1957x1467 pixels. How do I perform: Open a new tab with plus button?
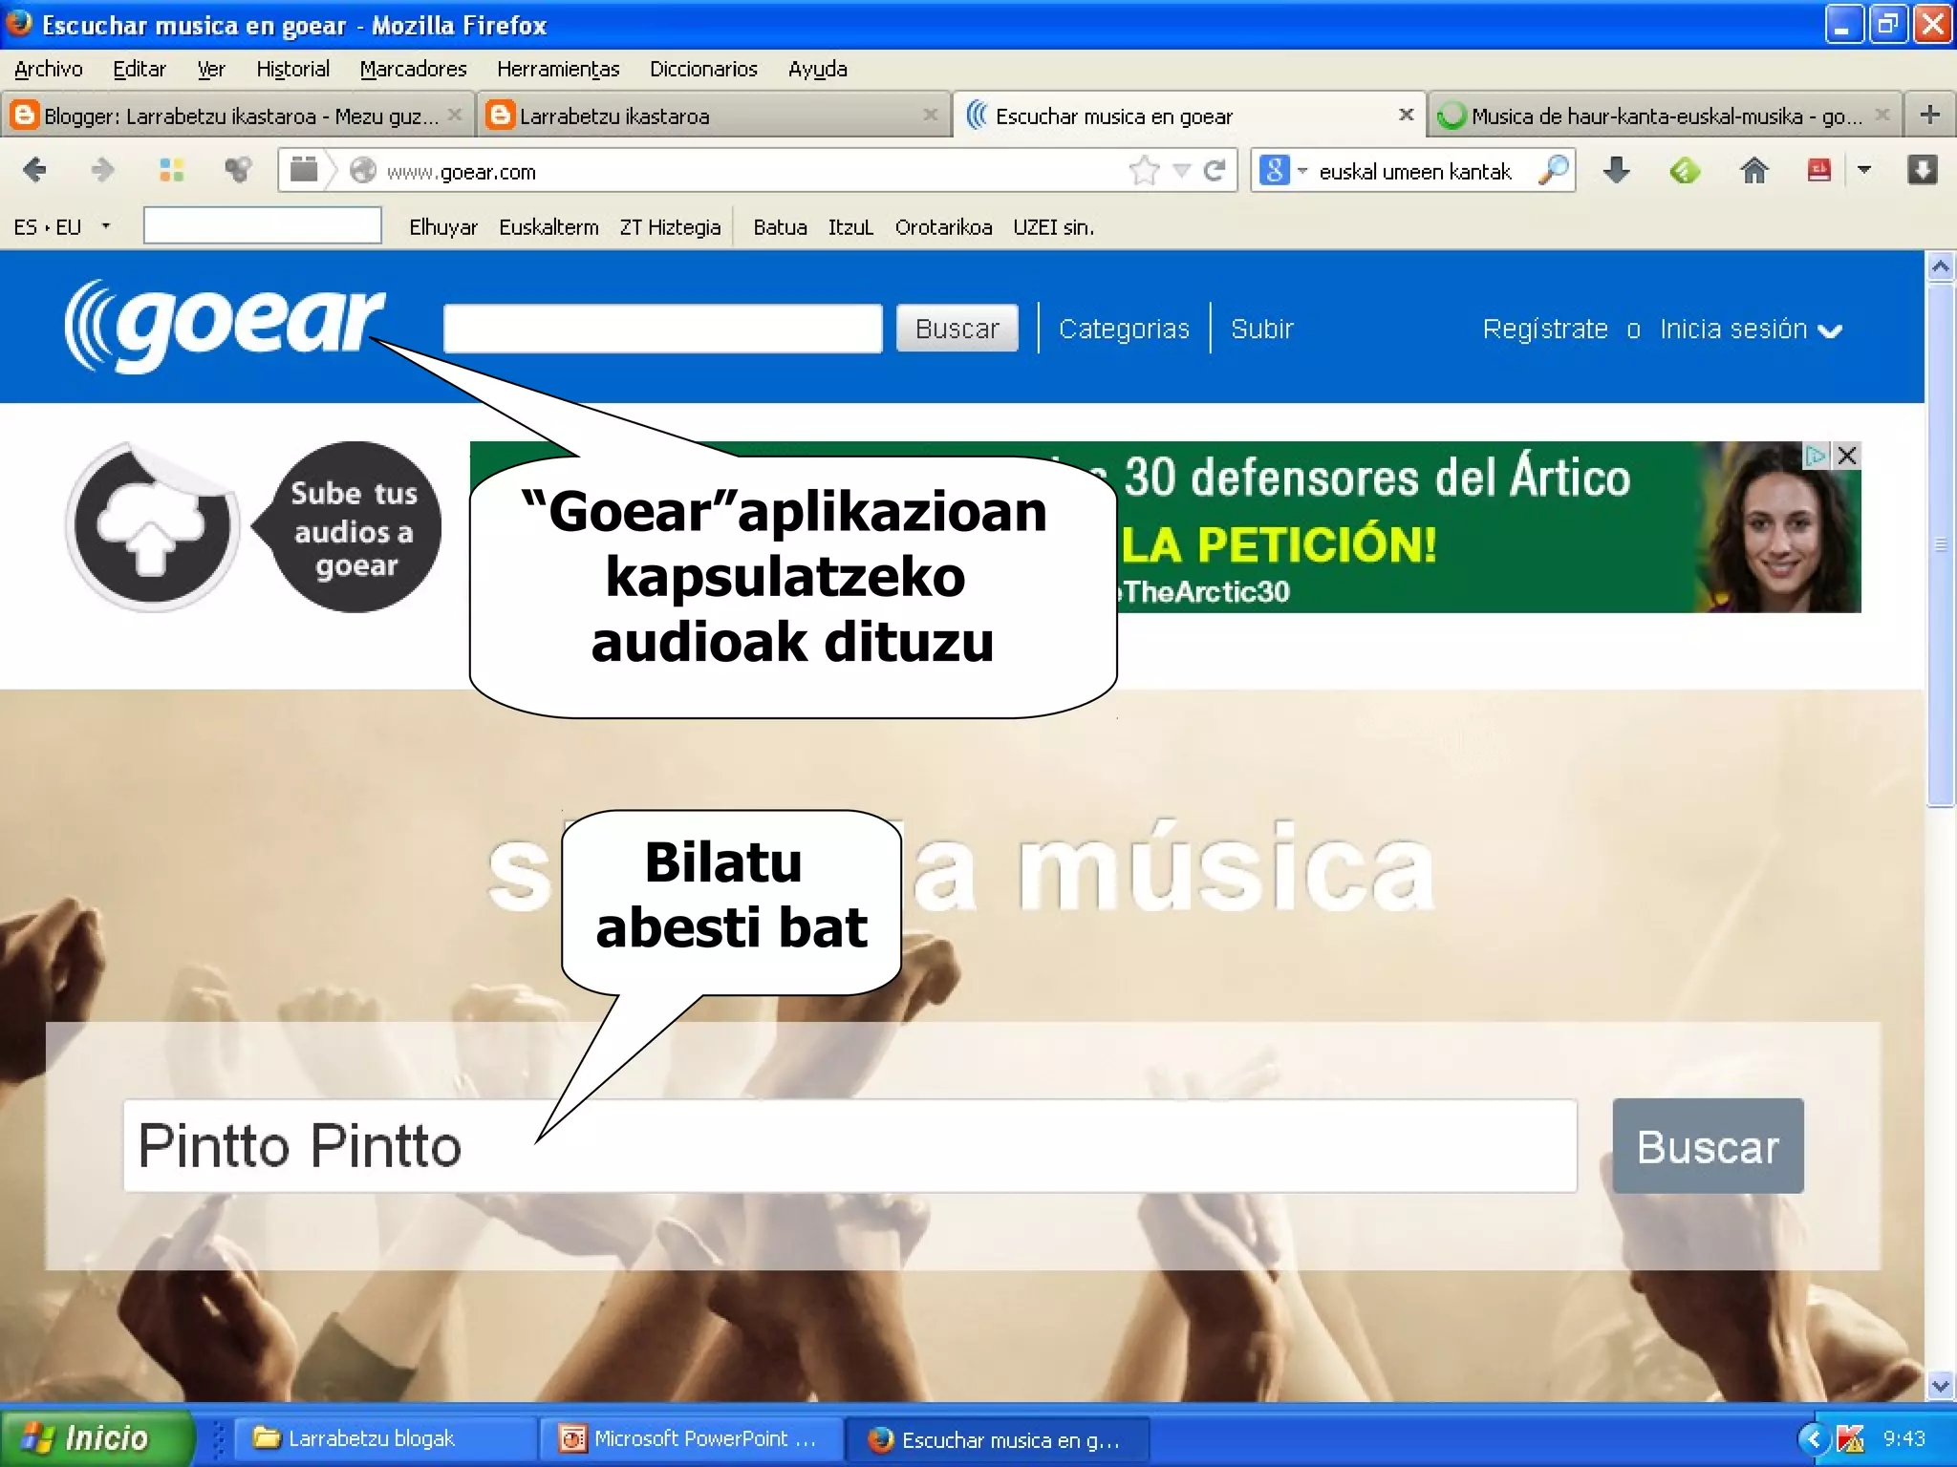coord(1929,116)
